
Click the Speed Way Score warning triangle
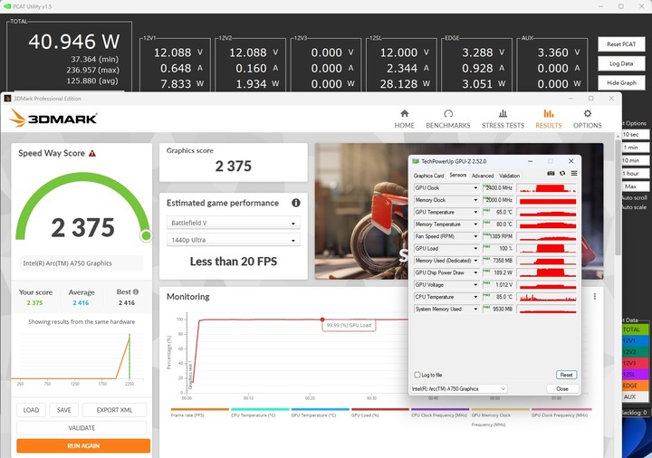pyautogui.click(x=92, y=153)
